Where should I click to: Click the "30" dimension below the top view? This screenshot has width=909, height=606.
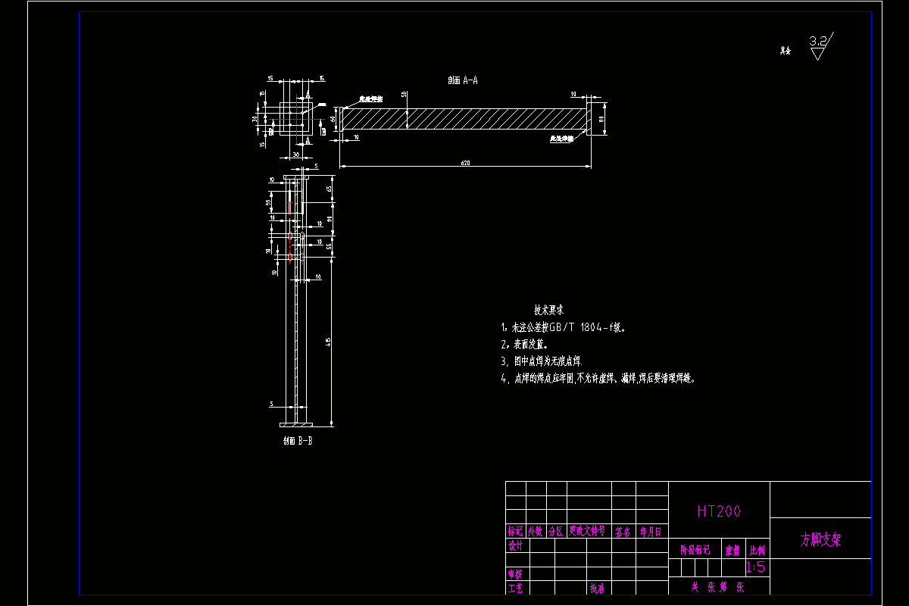click(x=296, y=155)
